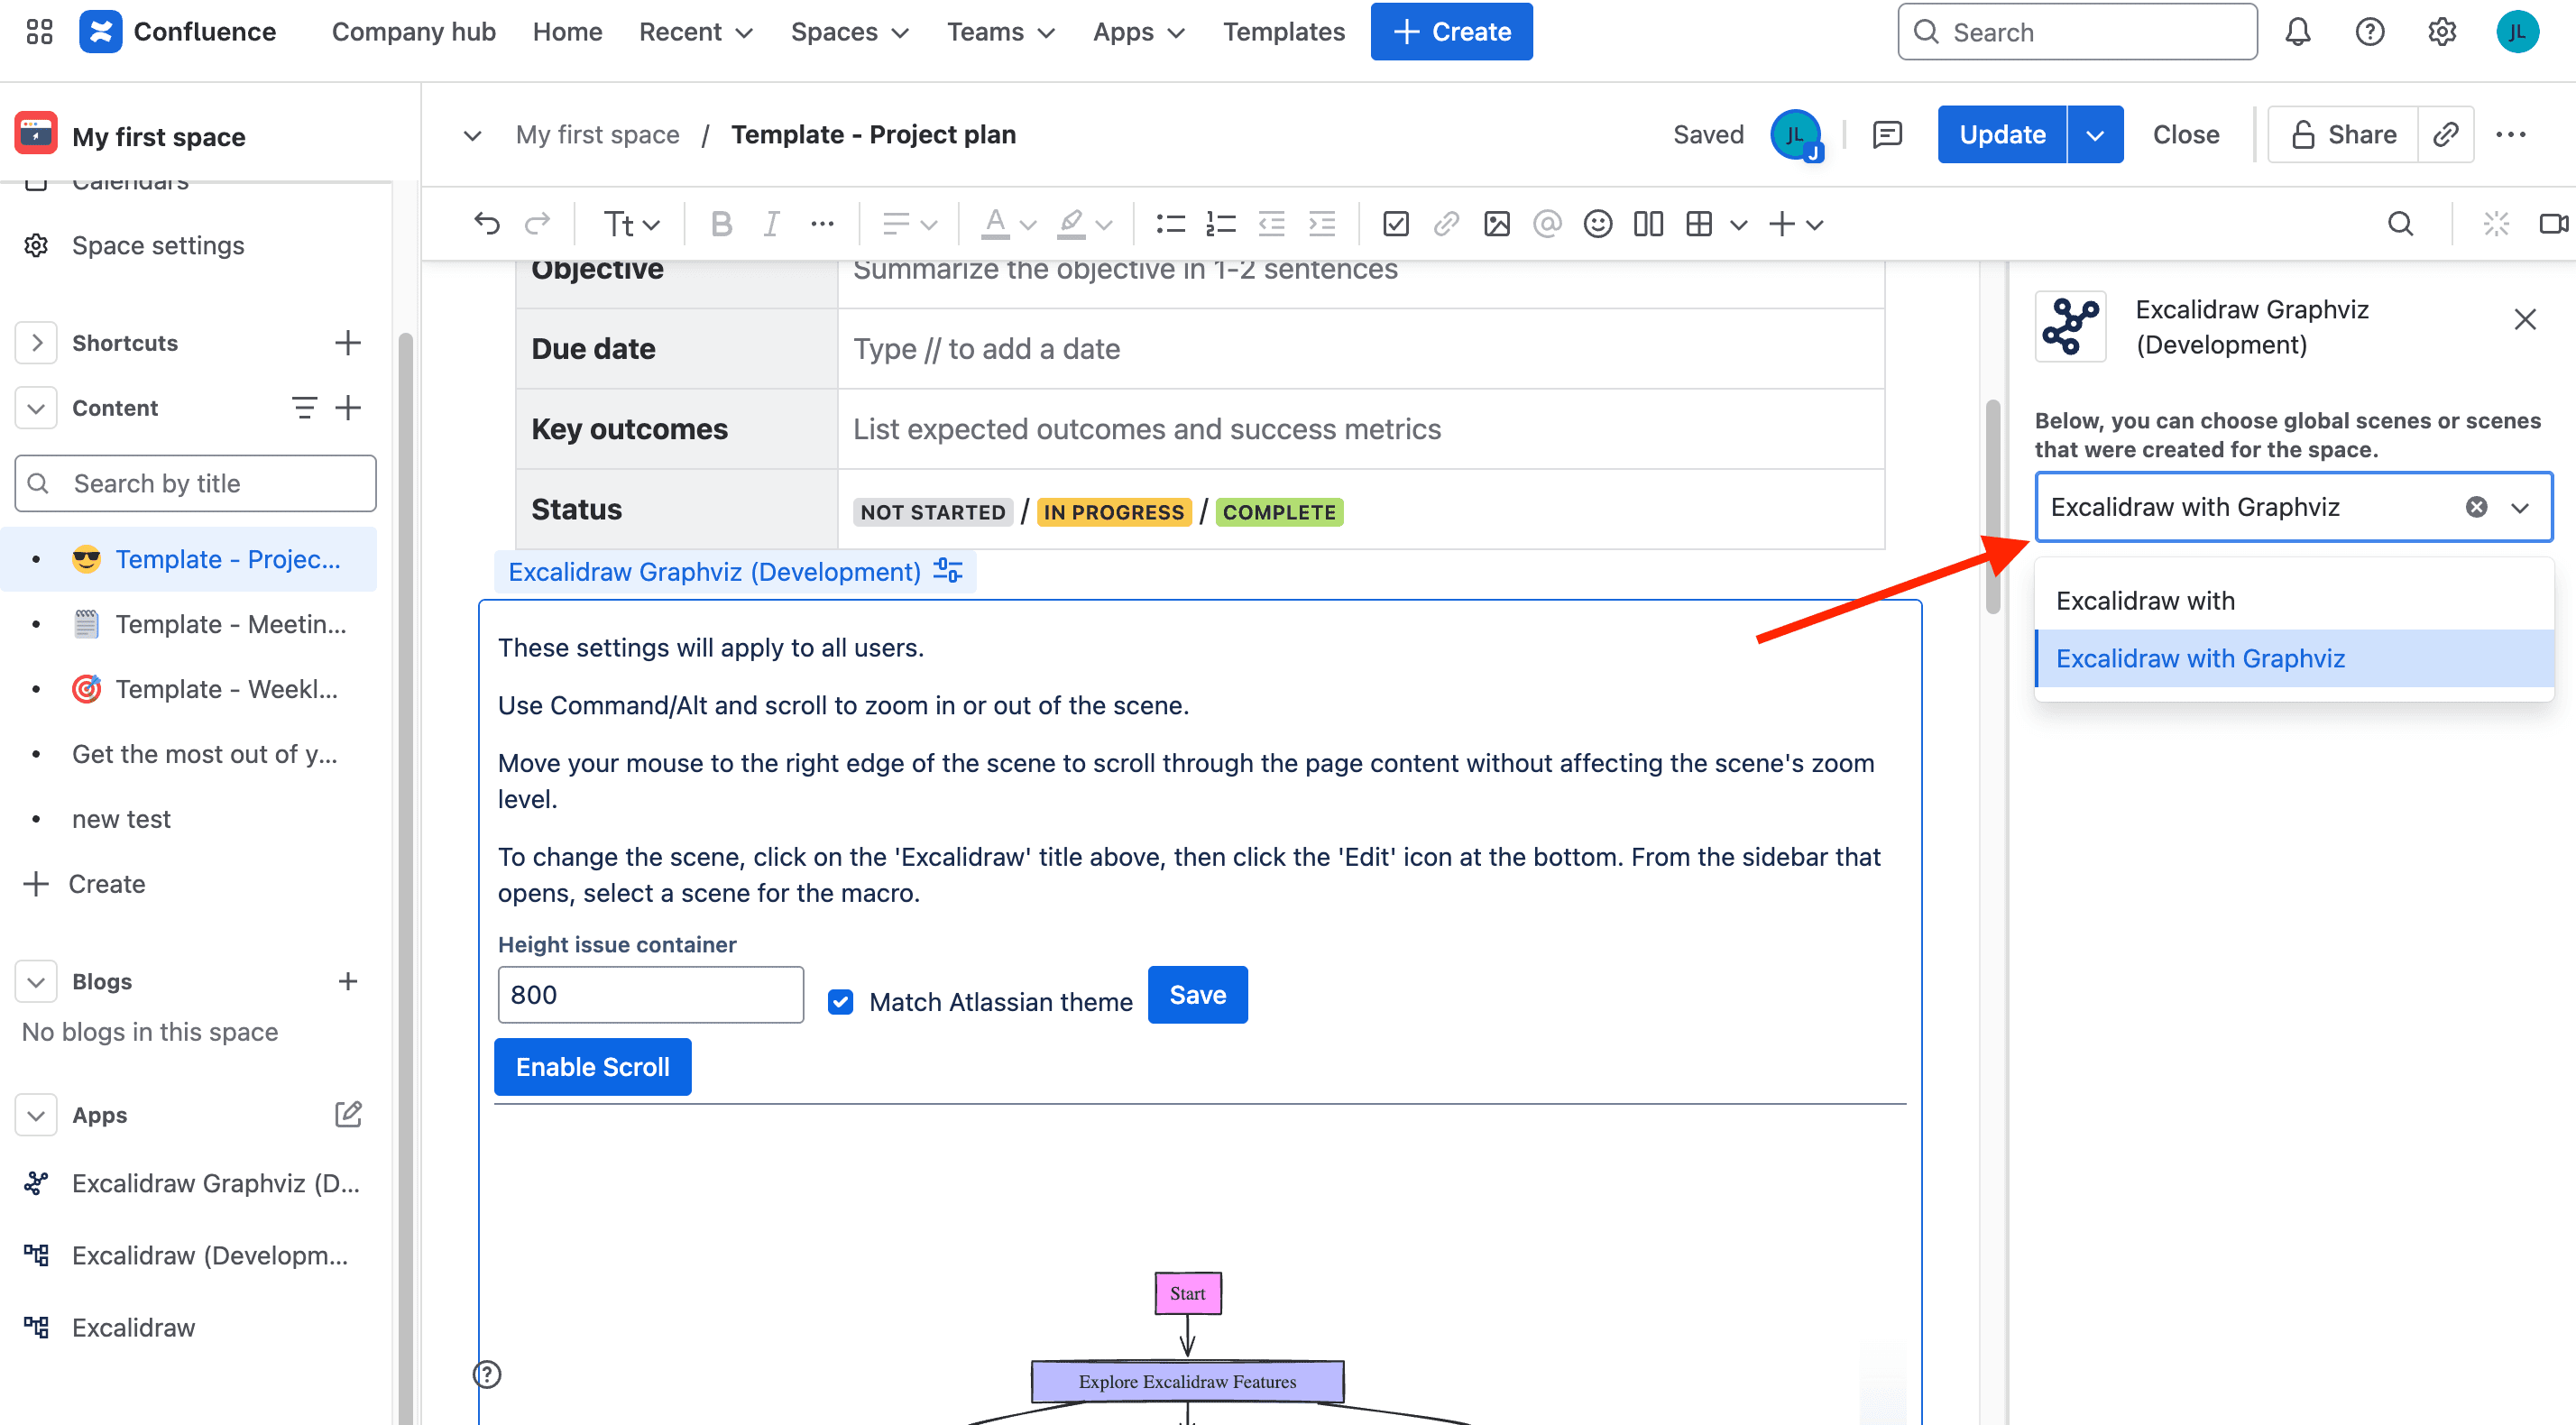Copy the page link icon
Image resolution: width=2576 pixels, height=1425 pixels.
pos(2445,134)
